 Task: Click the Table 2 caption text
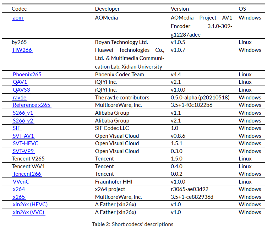coord(132,224)
